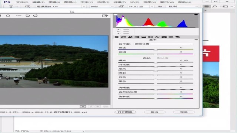
Task: Open workflow options link below preview
Action: pyautogui.click(x=44, y=112)
